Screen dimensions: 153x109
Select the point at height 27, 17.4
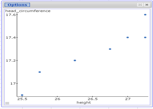[127, 37]
